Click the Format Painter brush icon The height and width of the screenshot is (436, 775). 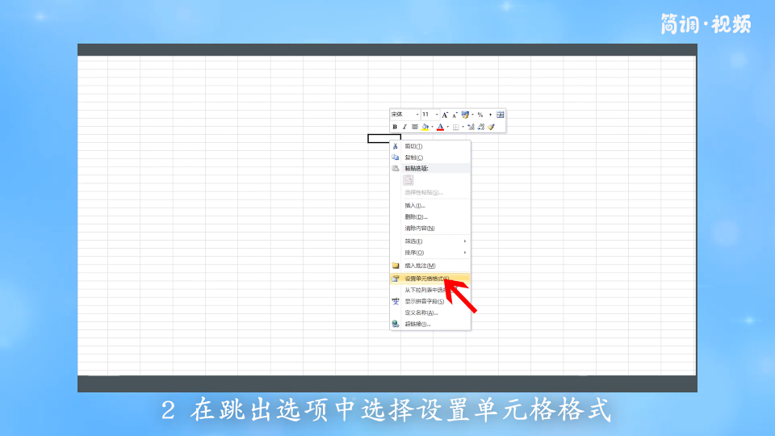pos(491,127)
